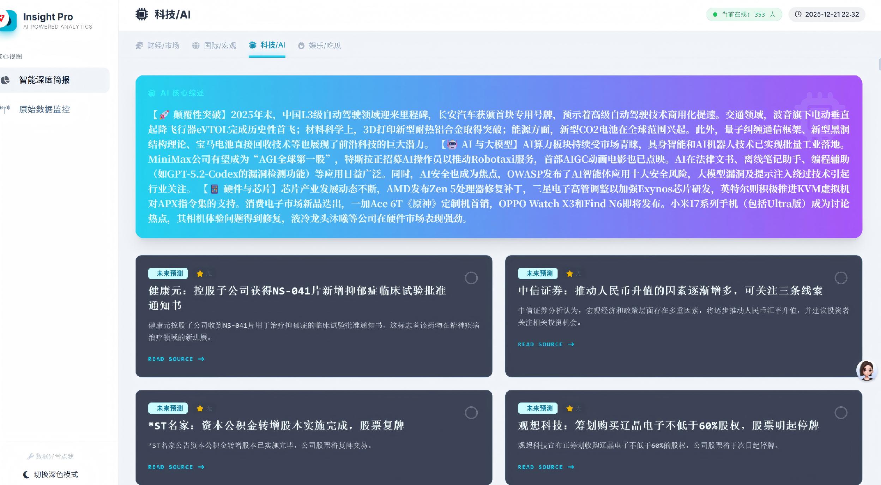This screenshot has height=485, width=881.
Task: Click the AI 核心综述 summary heading
Action: pos(176,93)
